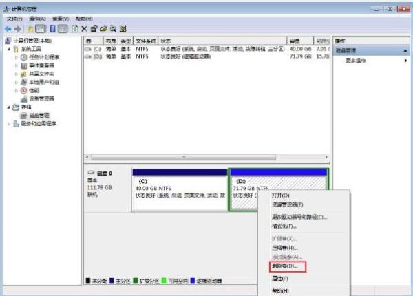This screenshot has height=296, width=413.
Task: Collapse the 存储 tree node arrow
Action: (9, 107)
